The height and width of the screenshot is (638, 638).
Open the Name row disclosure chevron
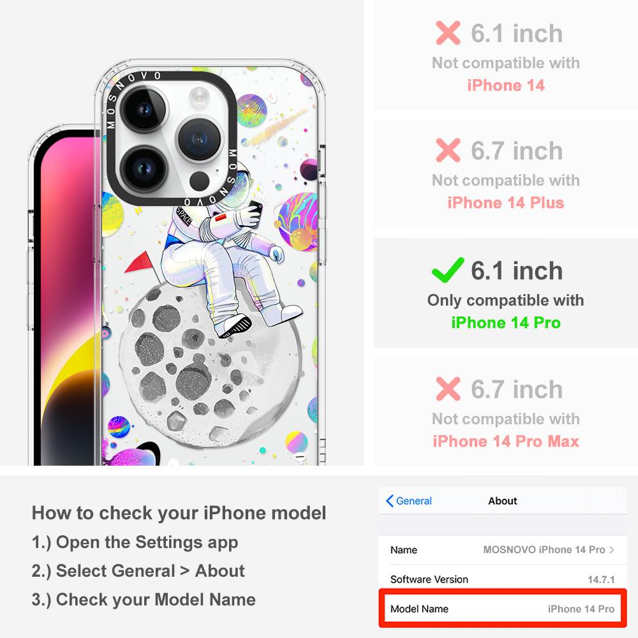point(612,550)
